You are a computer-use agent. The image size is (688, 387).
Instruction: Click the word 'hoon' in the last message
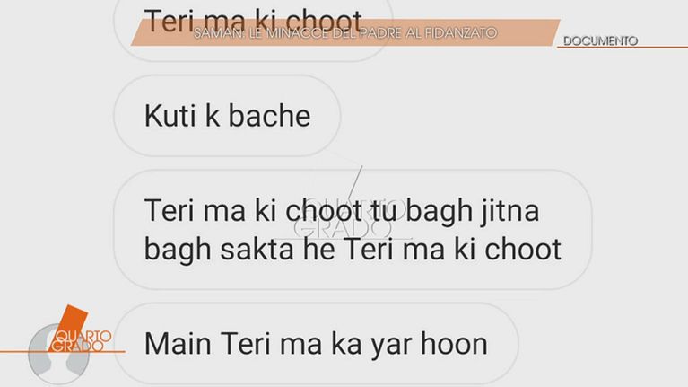pyautogui.click(x=454, y=344)
